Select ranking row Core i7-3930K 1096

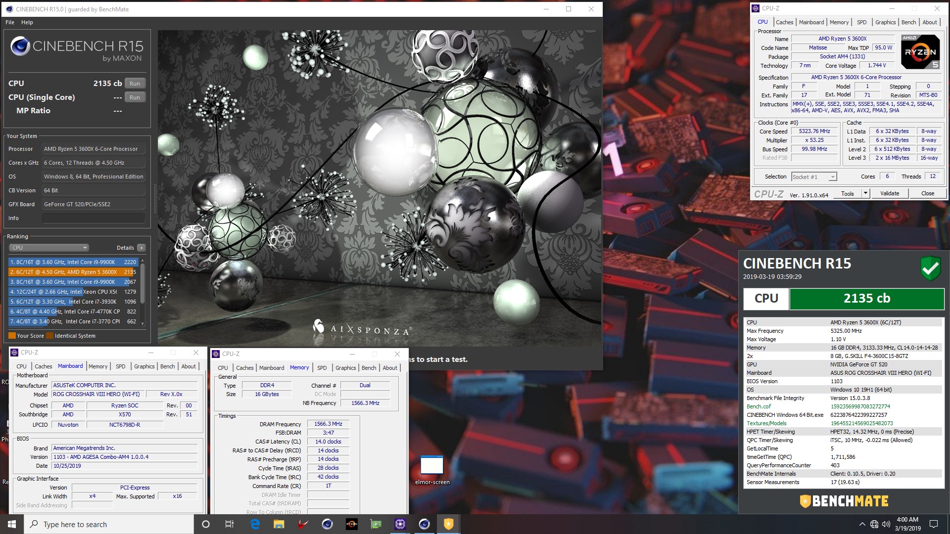click(x=73, y=302)
